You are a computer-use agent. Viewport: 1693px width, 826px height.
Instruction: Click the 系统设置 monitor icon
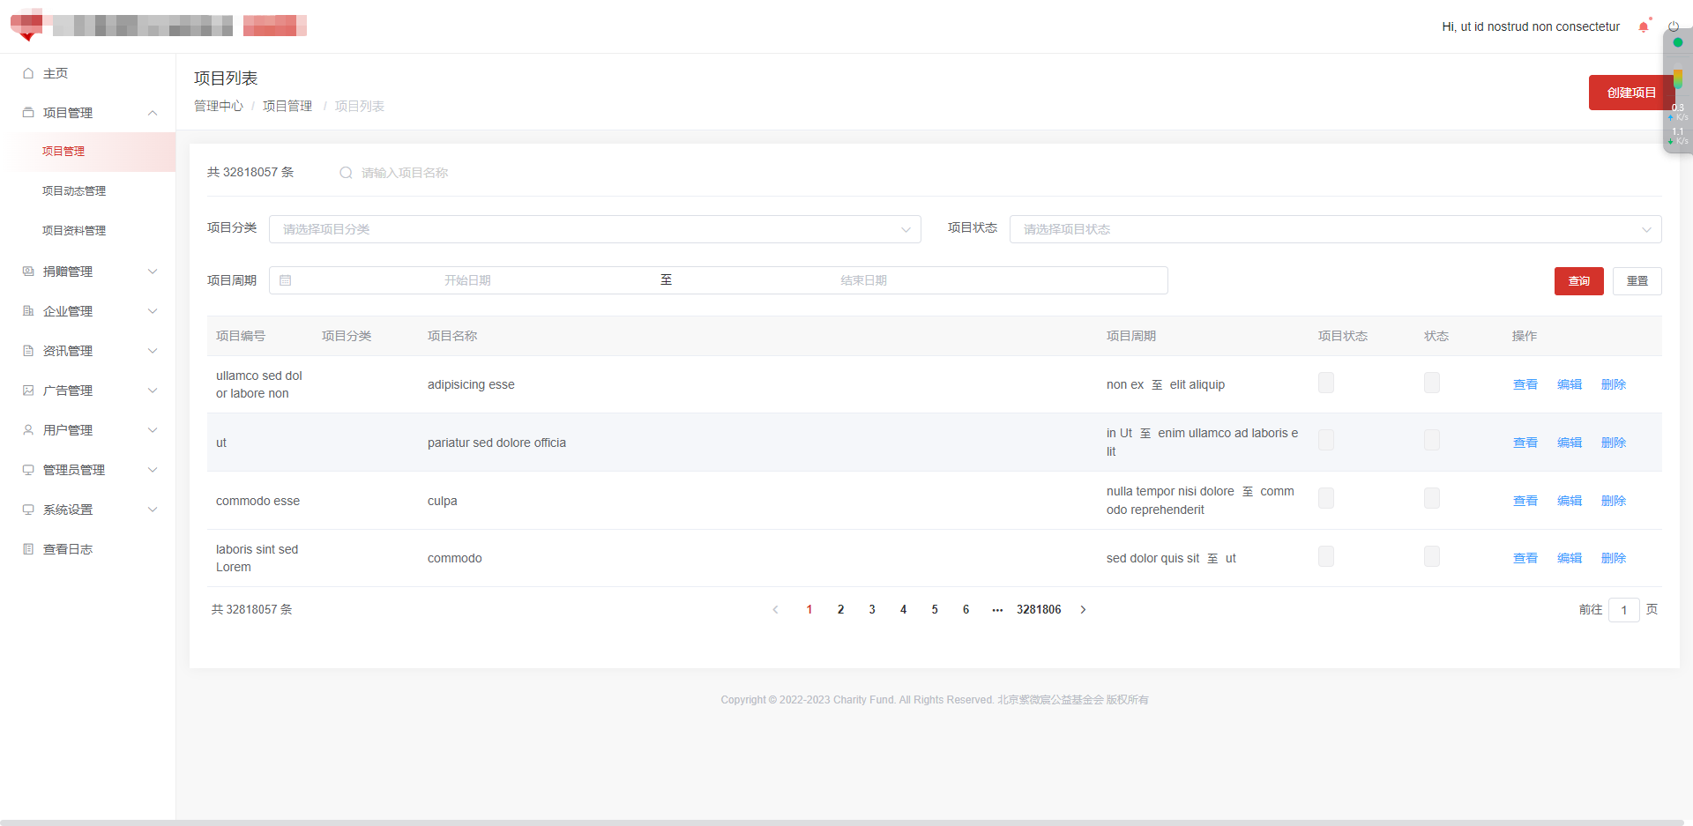(x=28, y=510)
